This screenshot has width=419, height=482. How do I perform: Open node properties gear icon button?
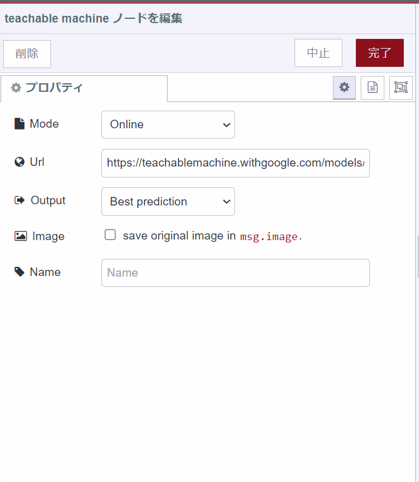coord(344,88)
